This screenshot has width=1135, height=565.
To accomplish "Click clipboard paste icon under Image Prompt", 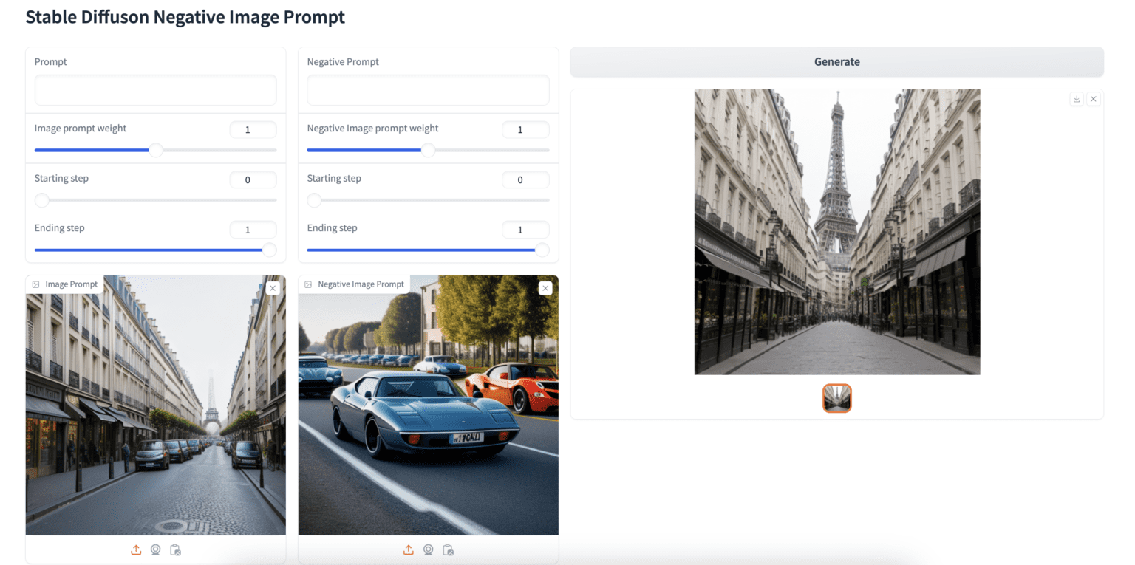I will coord(175,549).
